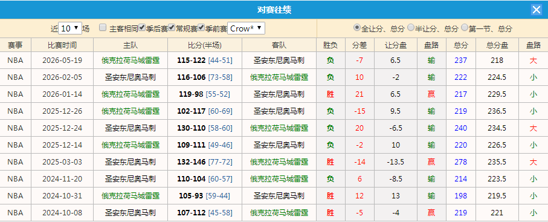This screenshot has height=222, width=548.
Task: Click point difference value -15
Action: (359, 111)
